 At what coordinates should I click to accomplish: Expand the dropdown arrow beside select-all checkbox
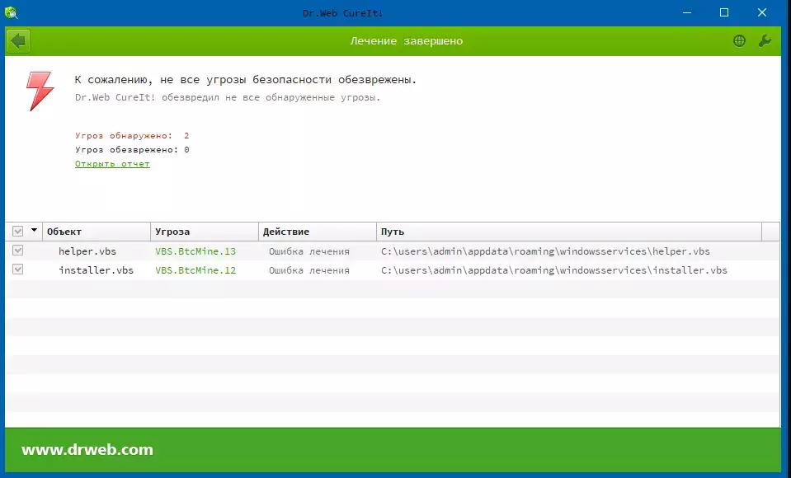(x=35, y=231)
